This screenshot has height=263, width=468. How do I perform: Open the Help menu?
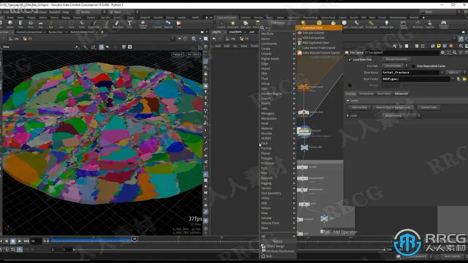pyautogui.click(x=65, y=12)
